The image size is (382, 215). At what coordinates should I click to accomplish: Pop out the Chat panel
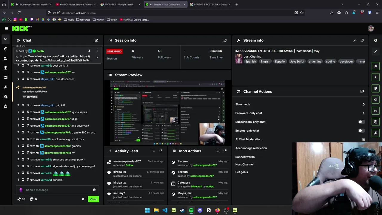coord(97,40)
